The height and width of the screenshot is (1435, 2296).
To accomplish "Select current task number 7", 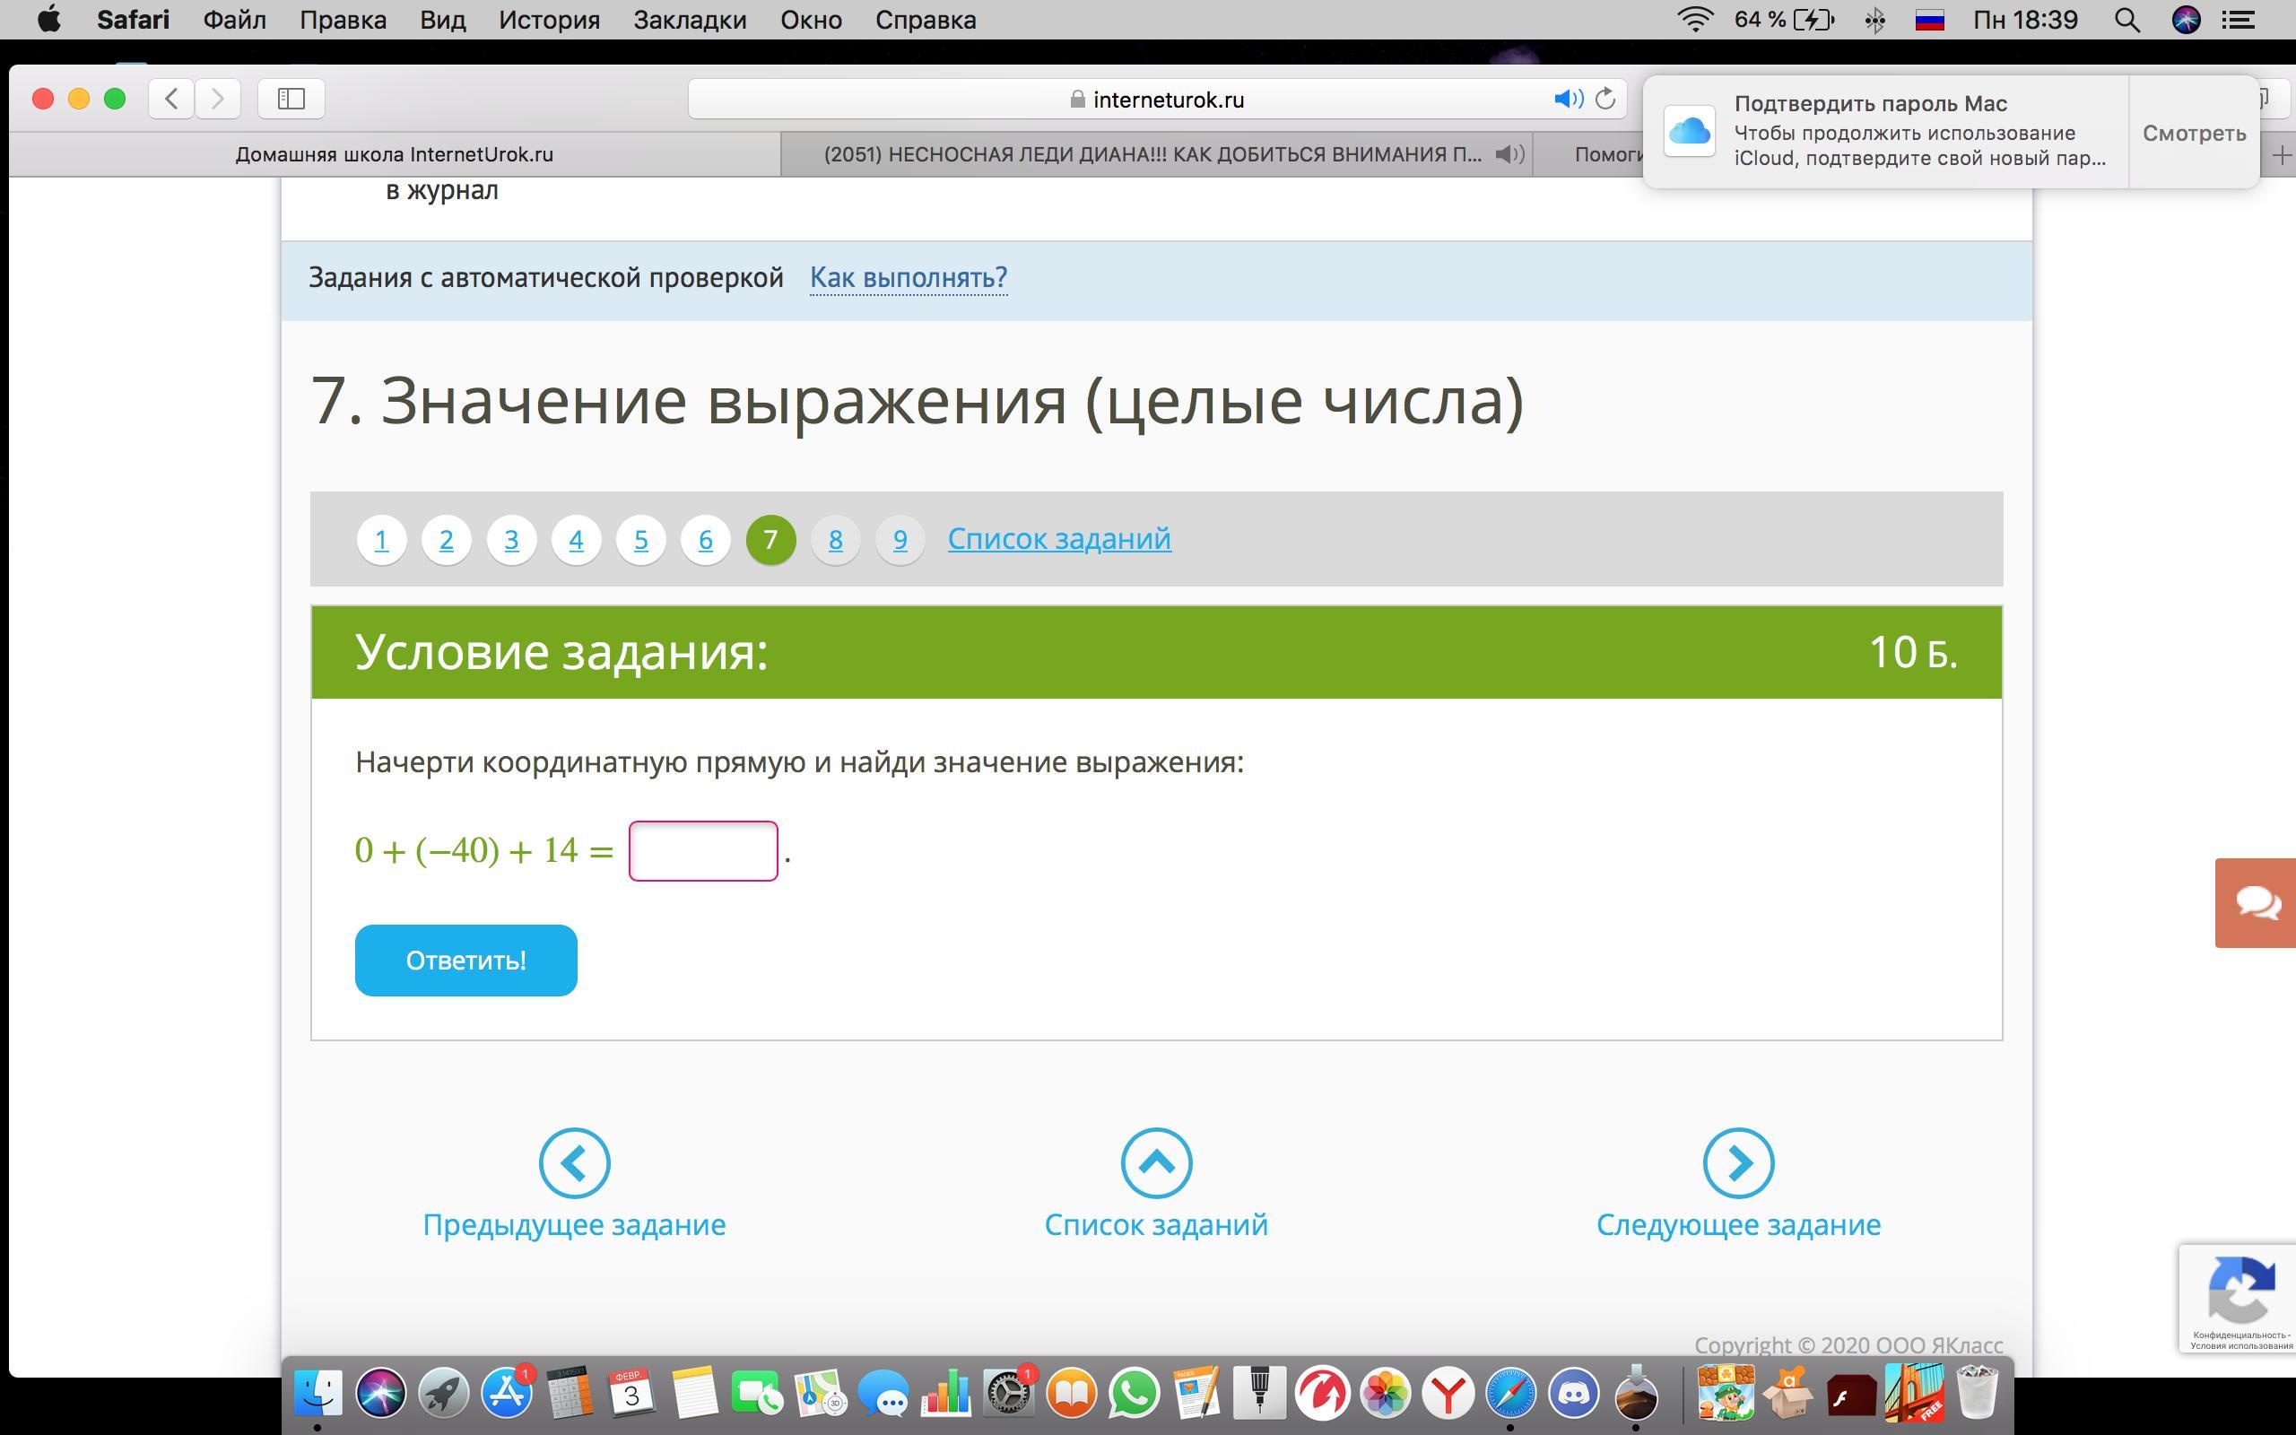I will pyautogui.click(x=770, y=539).
